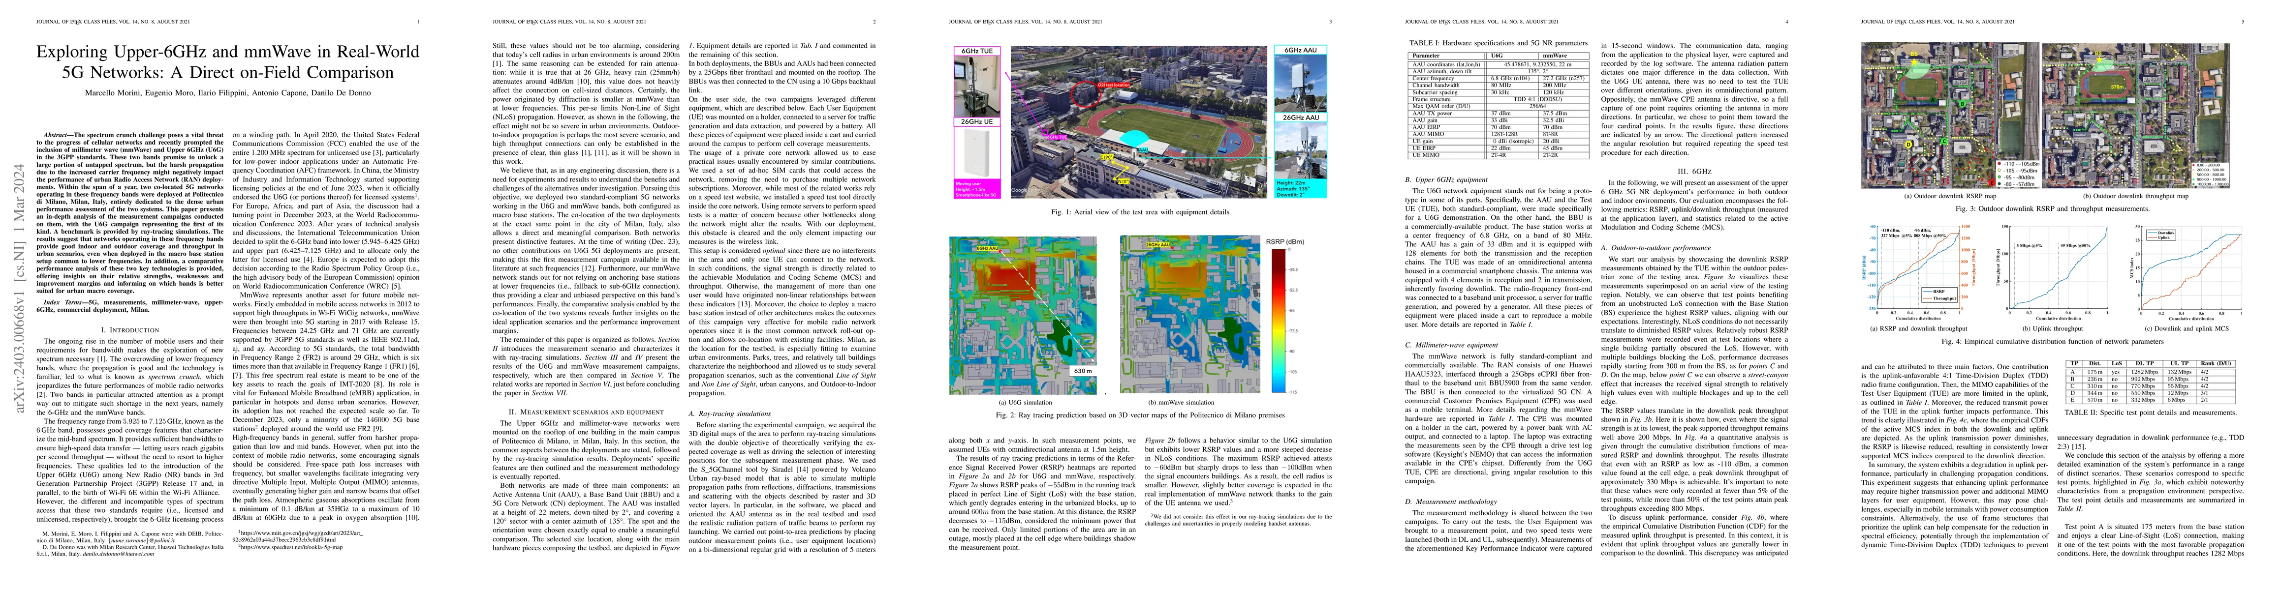Image resolution: width=2281 pixels, height=590 pixels.
Task: Click the "TDD 4:1 (DDDSU)" cell in Table I
Action: point(1538,100)
